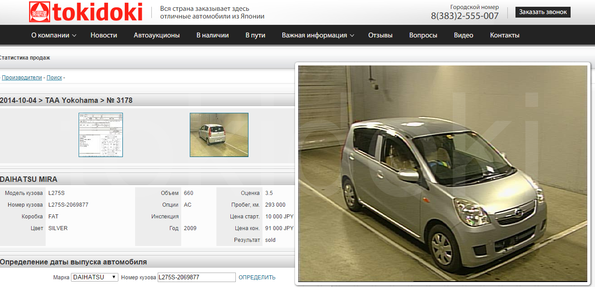595x287 pixels.
Task: Open the Видео page
Action: (464, 35)
